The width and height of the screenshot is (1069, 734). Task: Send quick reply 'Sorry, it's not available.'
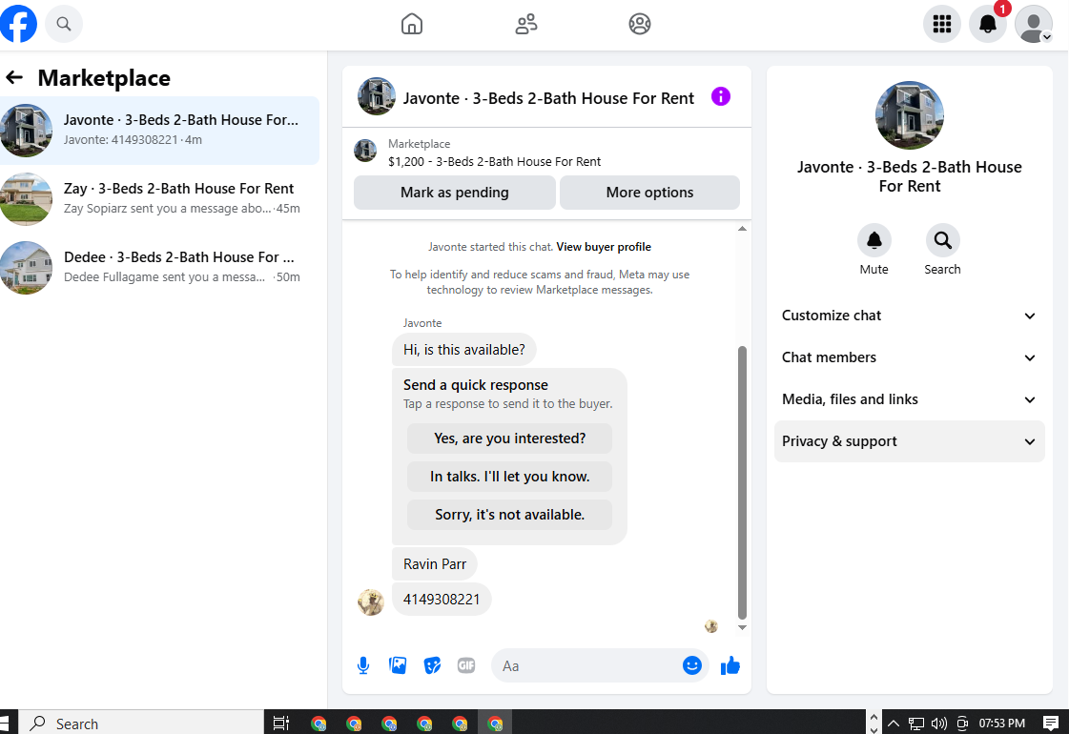pyautogui.click(x=509, y=515)
